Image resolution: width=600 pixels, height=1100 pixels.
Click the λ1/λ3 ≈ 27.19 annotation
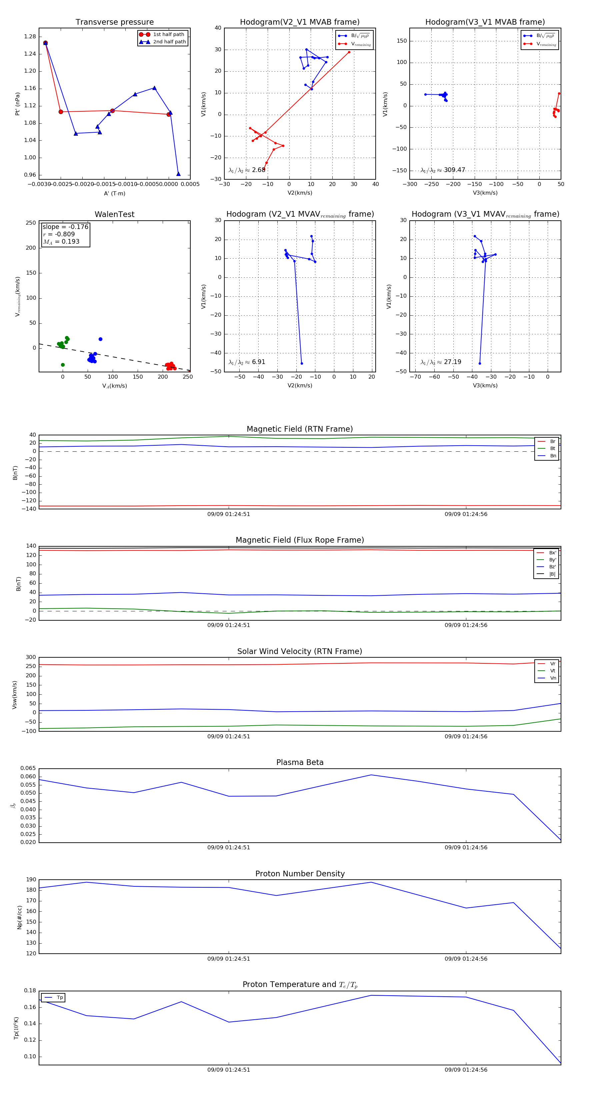(441, 362)
